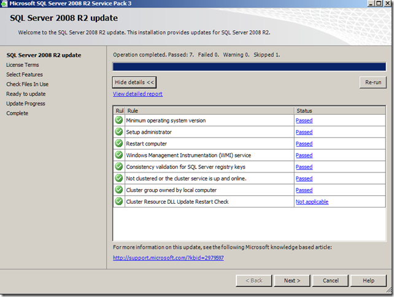Click the resize grip at window corner
Viewport: 394px width, 297px height.
388,290
